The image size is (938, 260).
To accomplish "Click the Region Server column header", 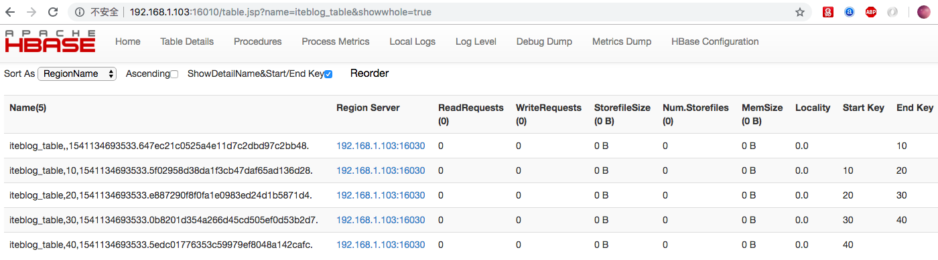I will tap(368, 108).
